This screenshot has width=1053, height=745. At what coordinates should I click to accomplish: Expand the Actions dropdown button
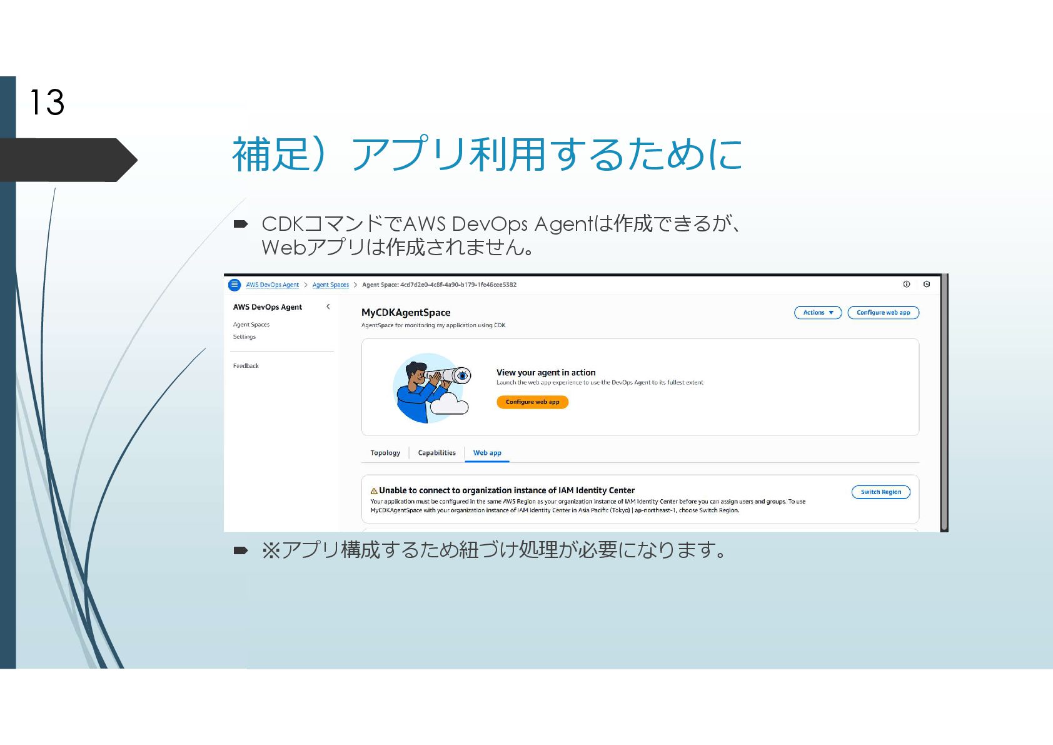click(818, 312)
